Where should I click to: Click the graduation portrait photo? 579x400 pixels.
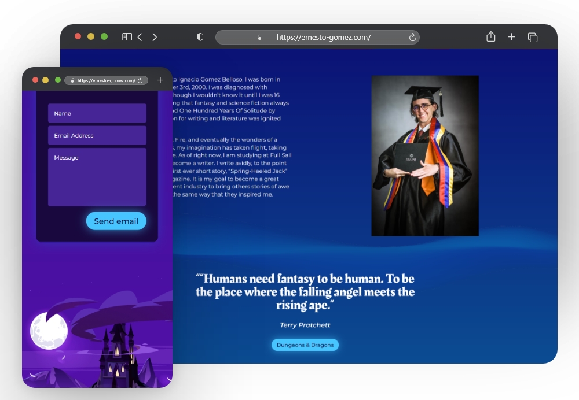pos(424,155)
